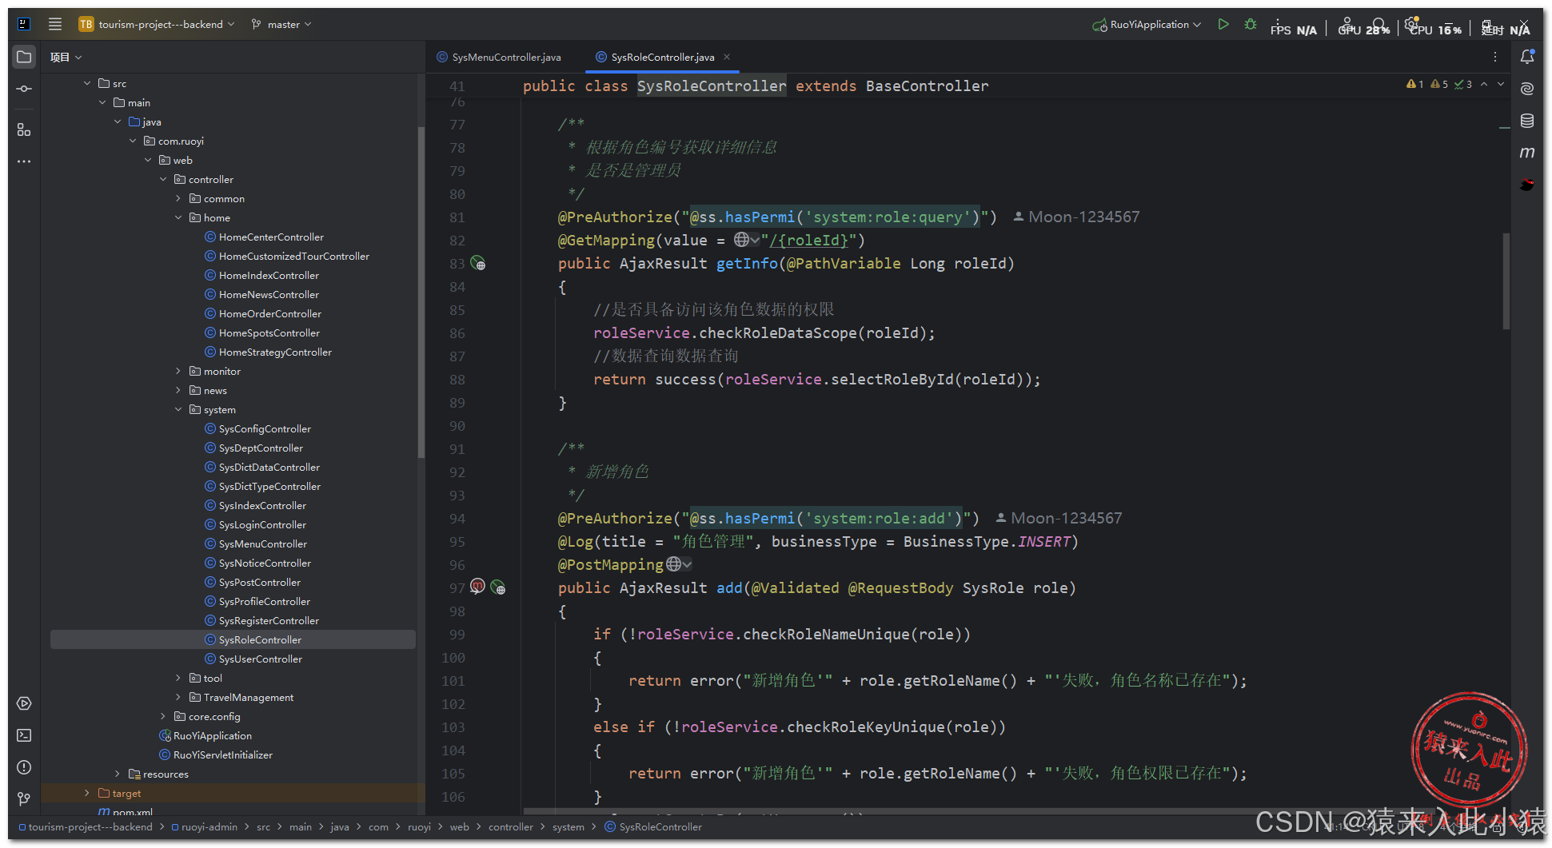Open the Commit tool window
Image resolution: width=1552 pixels, height=848 pixels.
point(24,89)
